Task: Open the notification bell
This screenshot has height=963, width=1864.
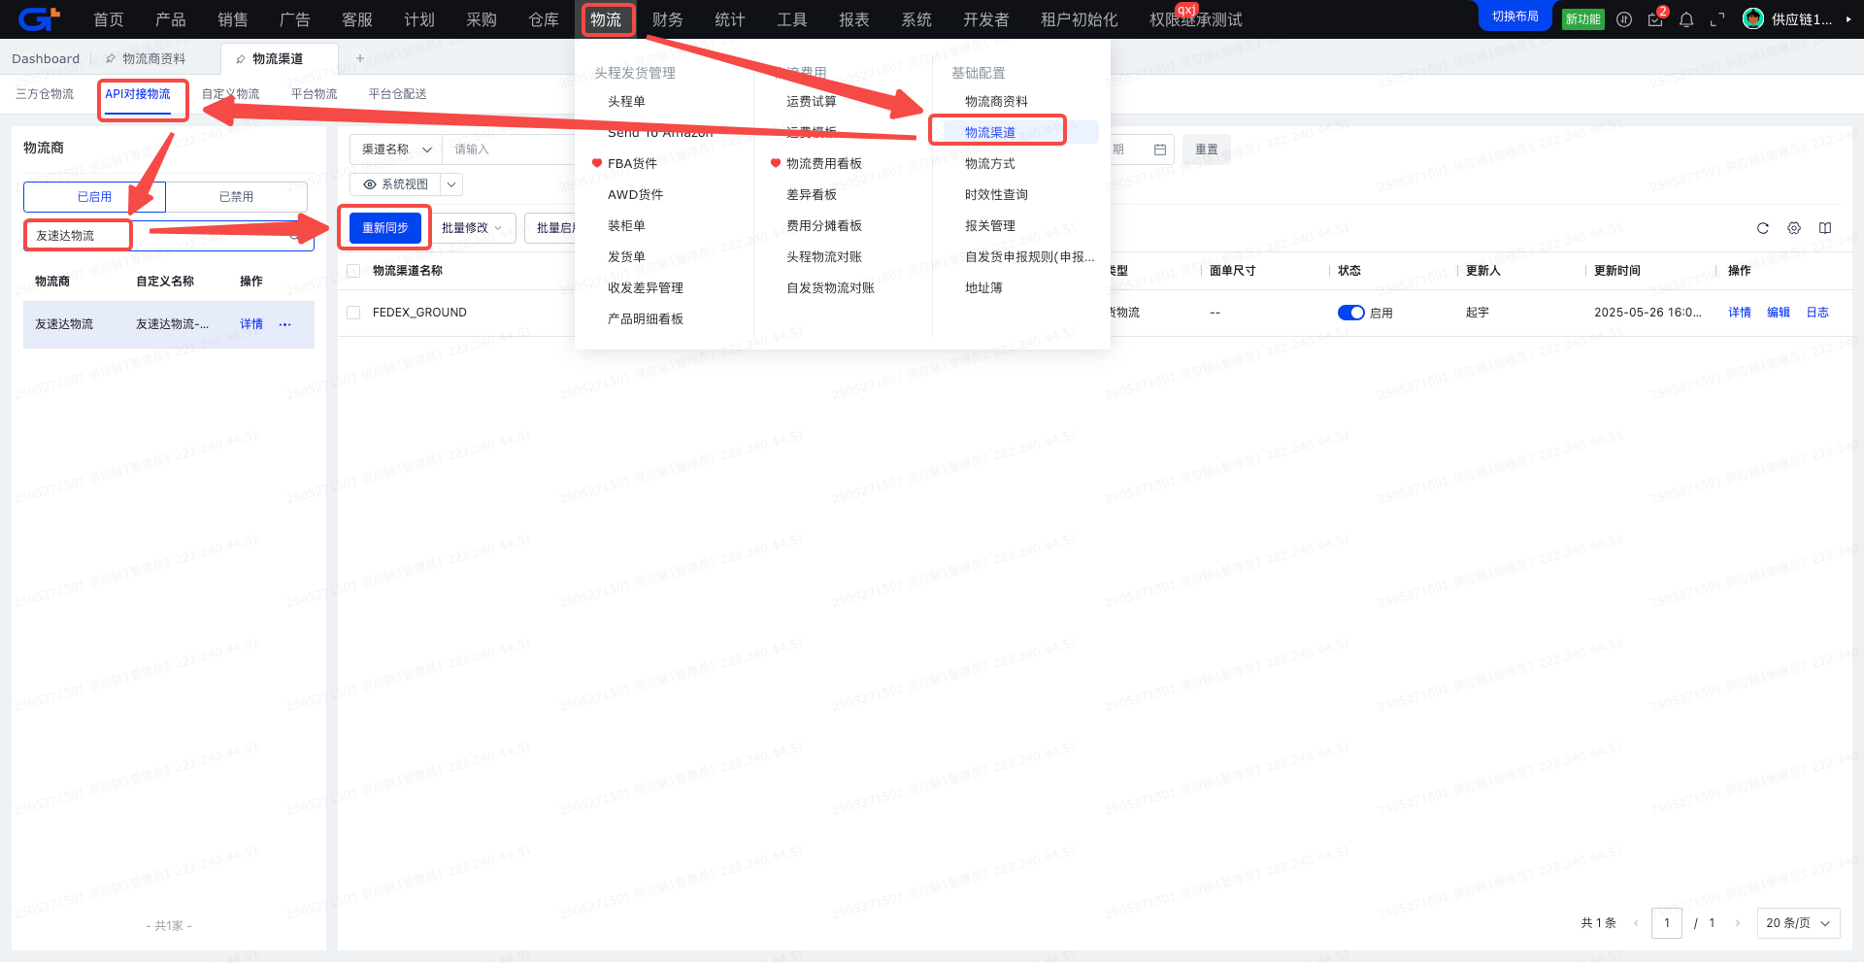Action: point(1686,19)
